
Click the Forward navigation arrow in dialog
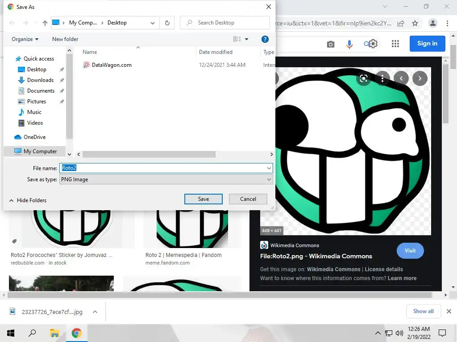click(x=25, y=23)
